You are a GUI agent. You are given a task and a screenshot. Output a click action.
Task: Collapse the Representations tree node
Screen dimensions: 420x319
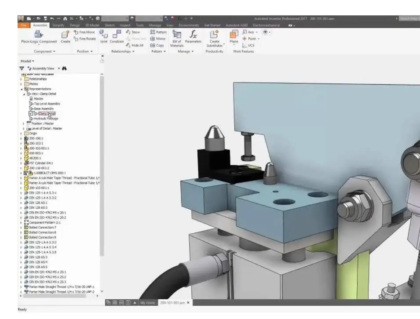21,89
